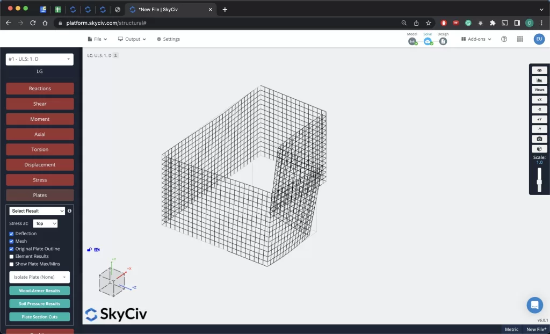Open 3D renderer cube icon in right toolbar

tap(539, 149)
